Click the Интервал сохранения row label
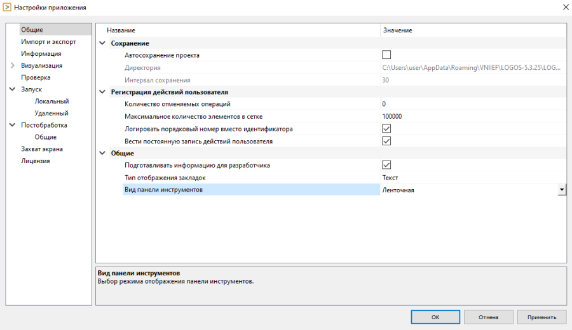The height and width of the screenshot is (330, 572). pyautogui.click(x=157, y=80)
